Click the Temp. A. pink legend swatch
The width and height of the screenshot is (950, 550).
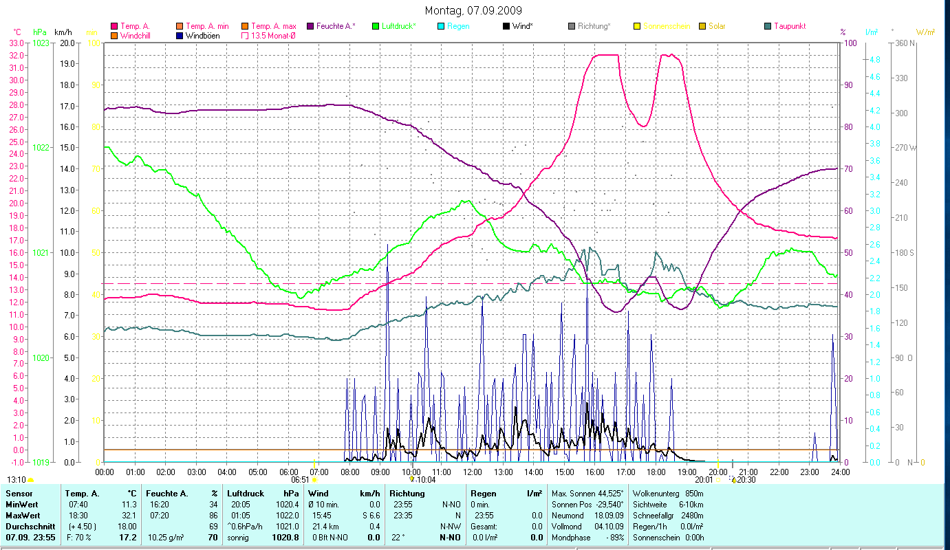pyautogui.click(x=114, y=26)
